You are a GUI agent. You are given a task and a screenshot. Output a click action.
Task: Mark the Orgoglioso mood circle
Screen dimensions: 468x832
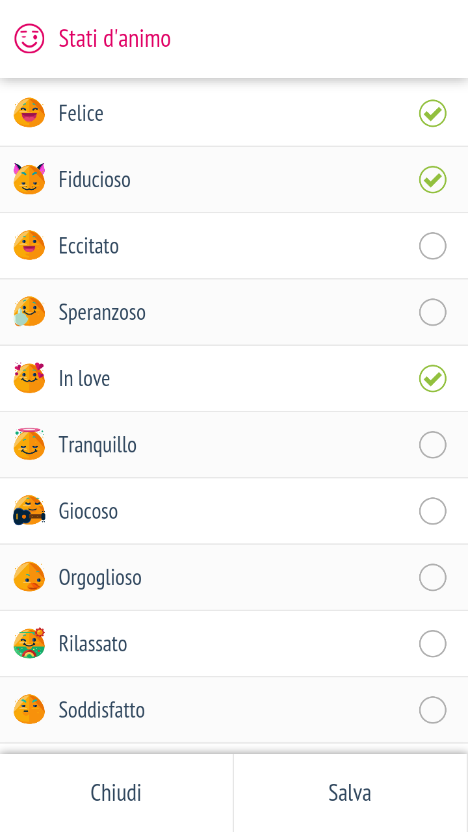tap(433, 577)
